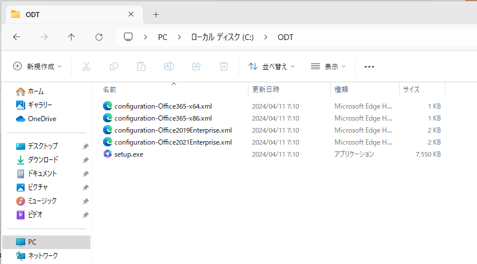The width and height of the screenshot is (477, 264).
Task: Click the Rename icon in toolbar
Action: pos(169,66)
